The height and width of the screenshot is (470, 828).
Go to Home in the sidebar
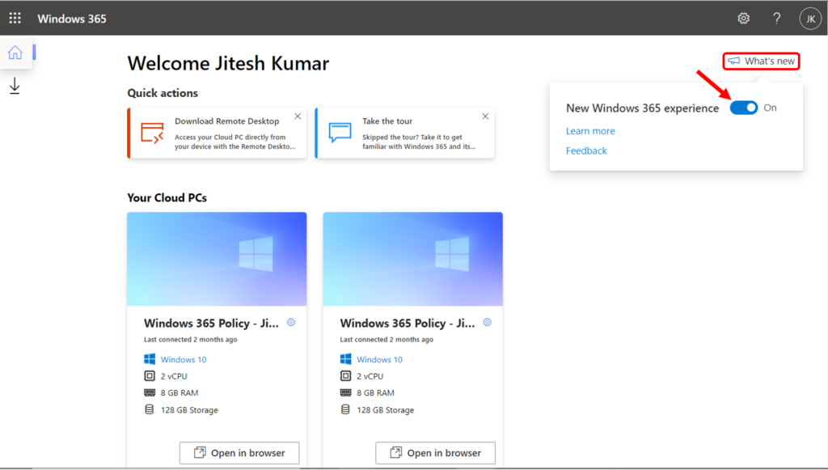tap(15, 53)
